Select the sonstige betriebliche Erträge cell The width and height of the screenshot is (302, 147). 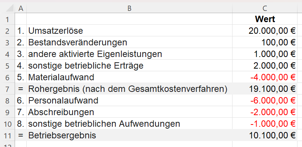coord(130,66)
